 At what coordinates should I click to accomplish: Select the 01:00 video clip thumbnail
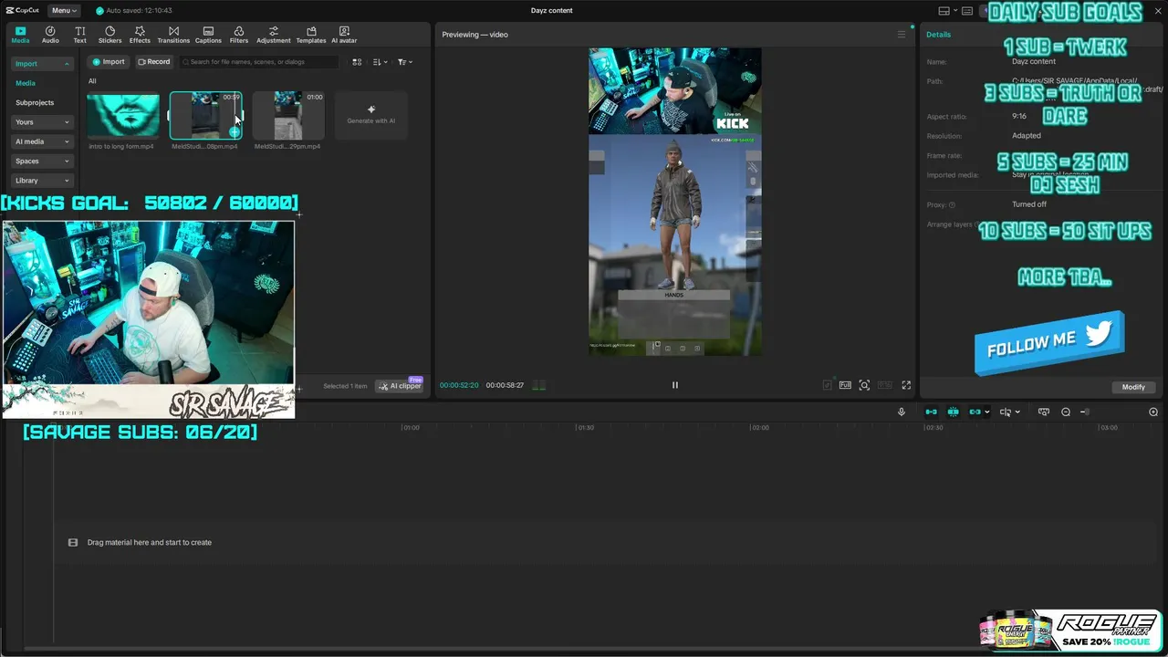[288, 116]
